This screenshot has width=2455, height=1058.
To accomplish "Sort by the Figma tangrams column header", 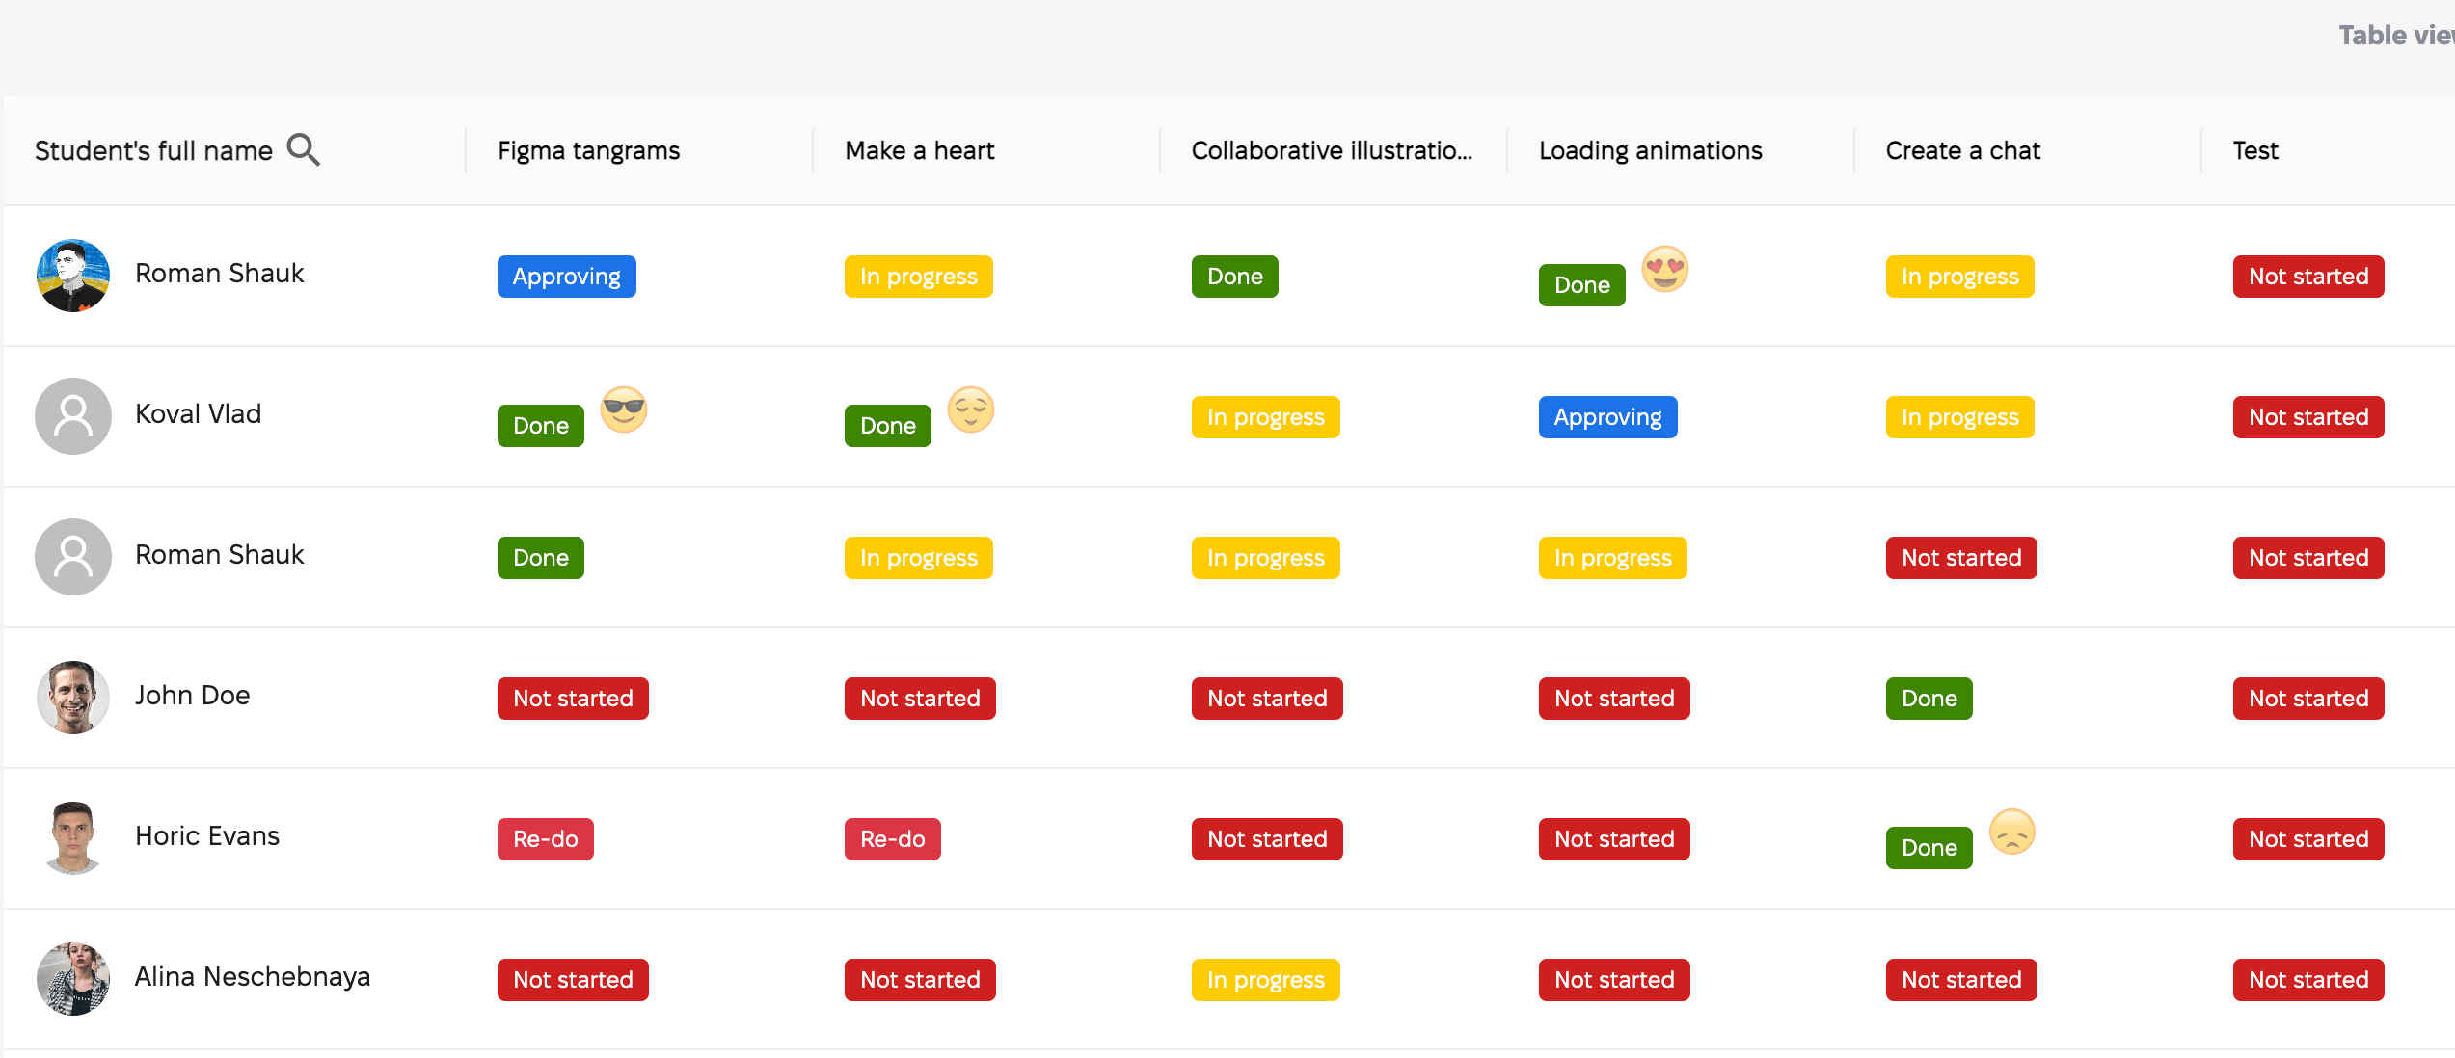I will point(588,150).
